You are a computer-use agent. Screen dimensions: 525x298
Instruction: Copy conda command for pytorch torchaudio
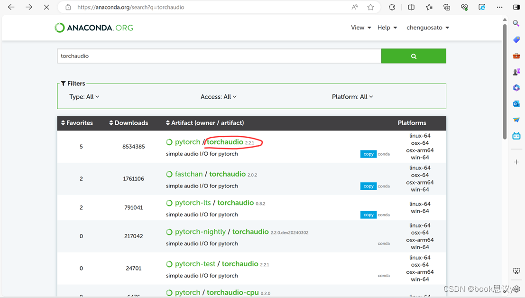(368, 154)
